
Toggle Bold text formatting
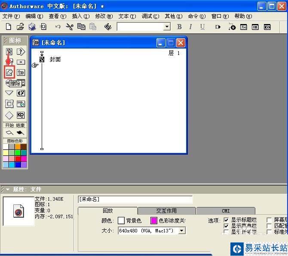click(179, 27)
